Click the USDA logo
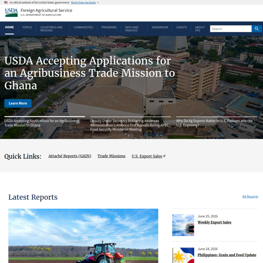Image resolution: width=263 pixels, height=263 pixels. (11, 13)
